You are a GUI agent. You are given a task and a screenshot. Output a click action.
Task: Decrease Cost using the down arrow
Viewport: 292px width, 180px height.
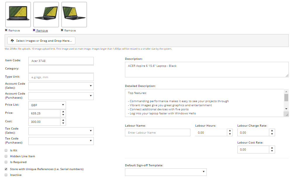[63, 124]
